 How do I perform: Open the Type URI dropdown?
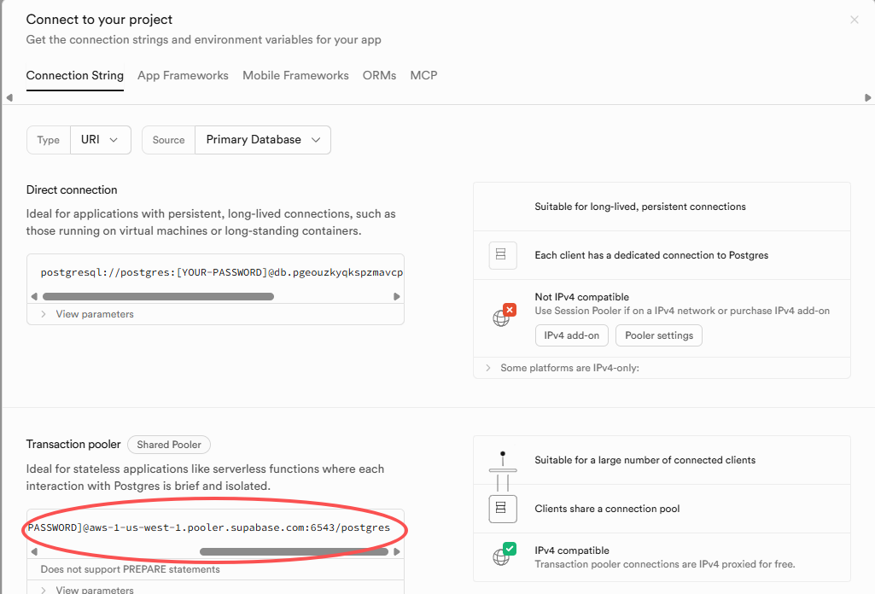coord(100,140)
